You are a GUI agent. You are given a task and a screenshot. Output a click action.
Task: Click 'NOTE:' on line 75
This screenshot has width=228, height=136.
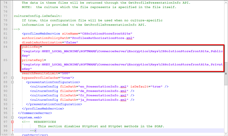(27, 7)
